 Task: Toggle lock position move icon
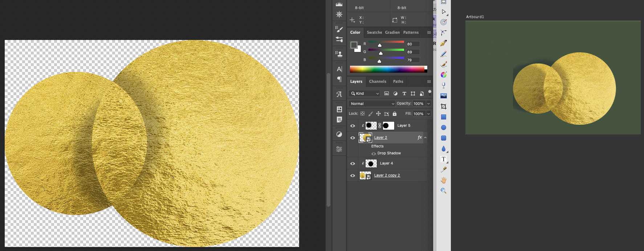(378, 114)
